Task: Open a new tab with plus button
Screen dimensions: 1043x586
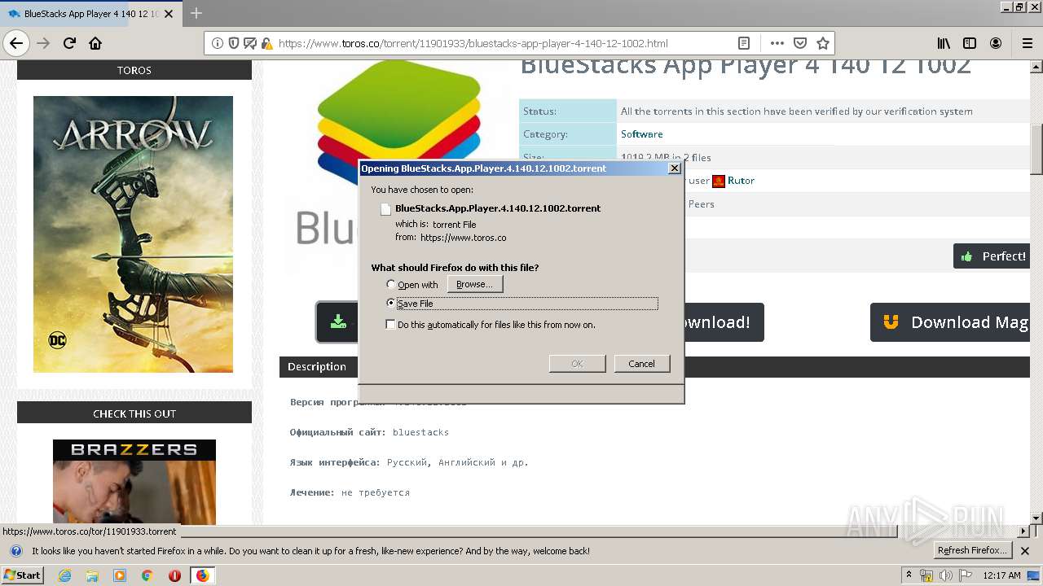Action: (x=196, y=13)
